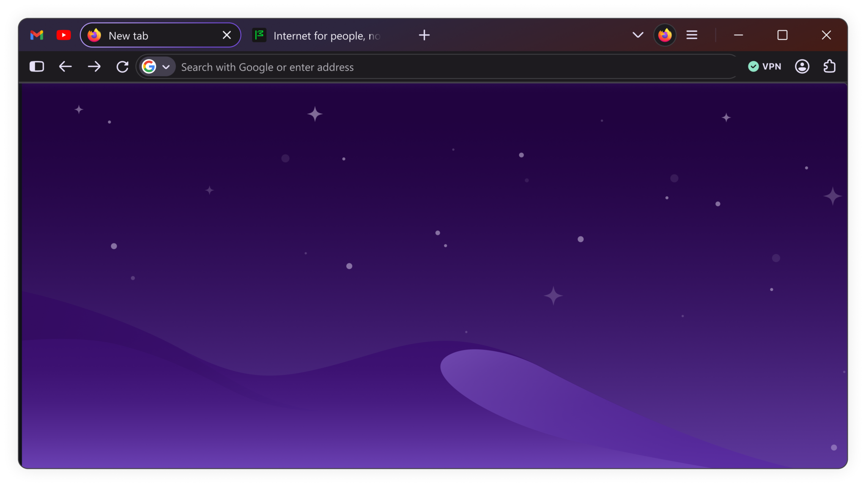Open the hamburger application menu
This screenshot has height=487, width=866.
[692, 35]
